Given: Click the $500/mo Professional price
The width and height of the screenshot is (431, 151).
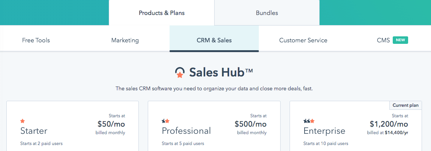Looking at the screenshot, I should pos(251,124).
